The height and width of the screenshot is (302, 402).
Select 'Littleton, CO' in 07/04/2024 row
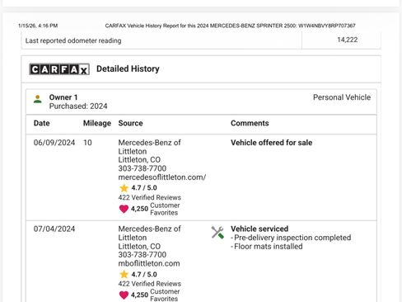pyautogui.click(x=139, y=246)
